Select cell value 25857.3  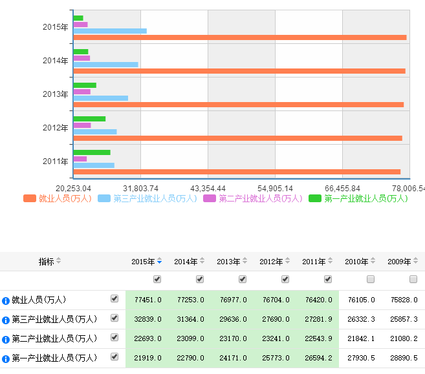404,319
